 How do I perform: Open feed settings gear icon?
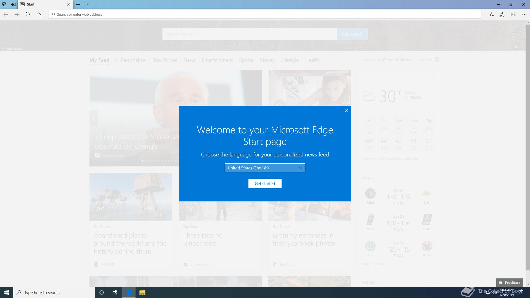[x=438, y=60]
